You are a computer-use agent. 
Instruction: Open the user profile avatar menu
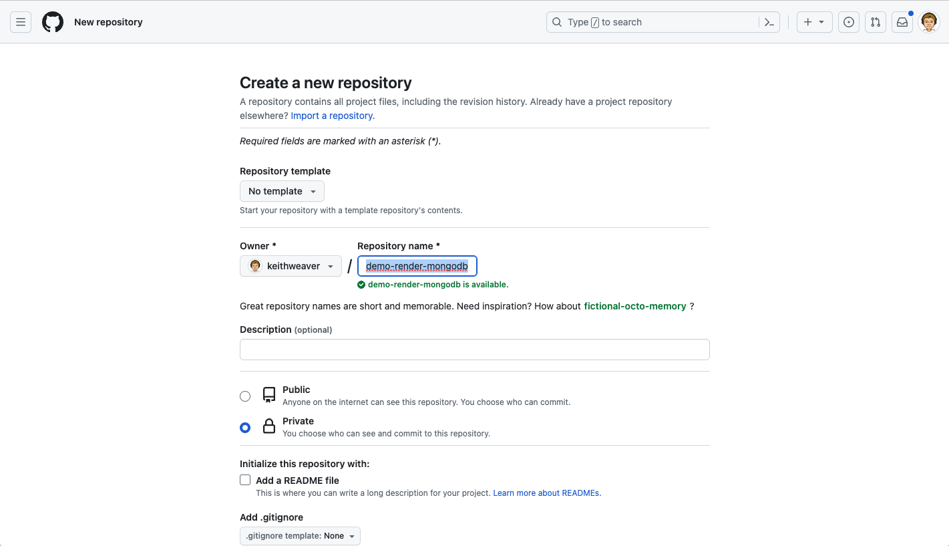(929, 22)
